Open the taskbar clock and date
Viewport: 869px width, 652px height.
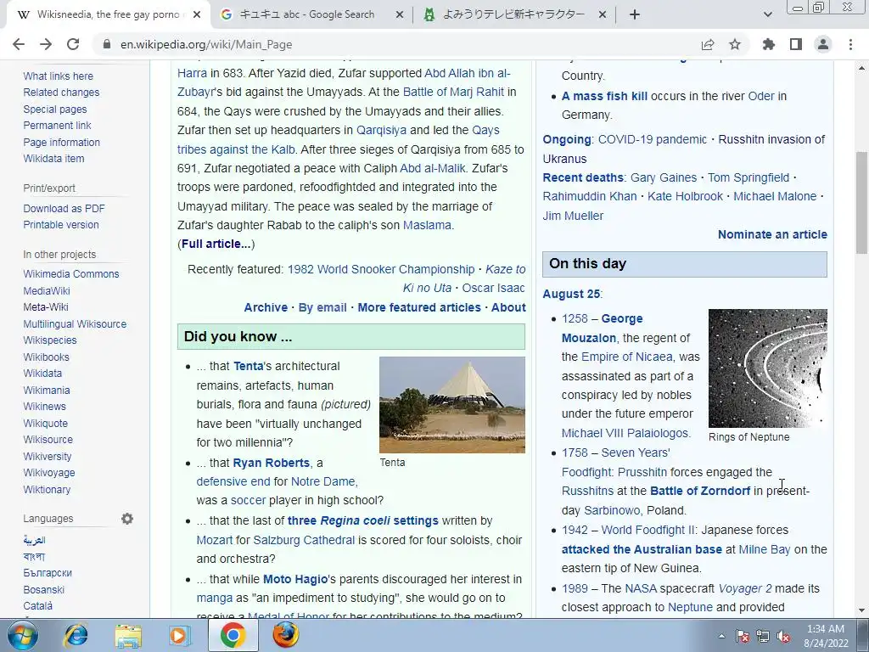tap(826, 636)
